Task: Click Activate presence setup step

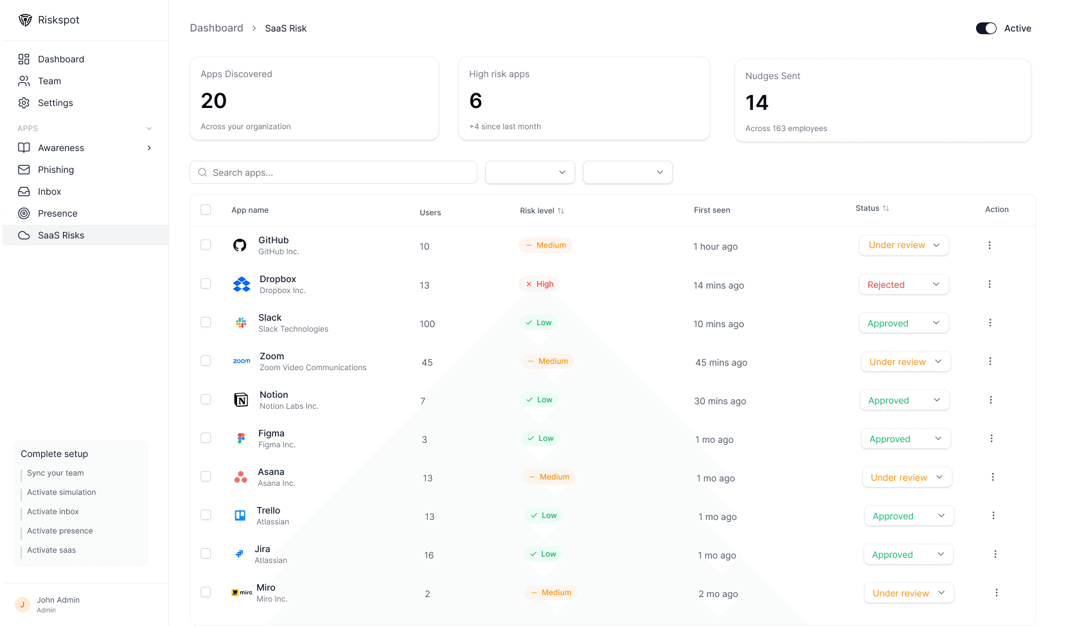Action: 60,531
